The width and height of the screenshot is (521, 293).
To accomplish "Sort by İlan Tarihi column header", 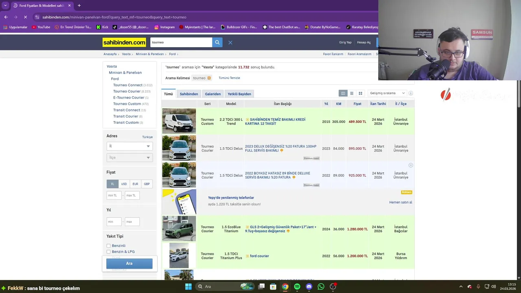I will tap(378, 104).
